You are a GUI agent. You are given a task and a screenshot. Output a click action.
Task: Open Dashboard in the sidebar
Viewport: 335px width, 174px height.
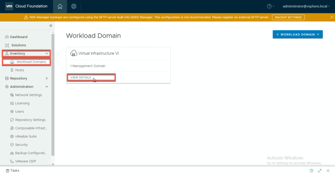pyautogui.click(x=19, y=37)
